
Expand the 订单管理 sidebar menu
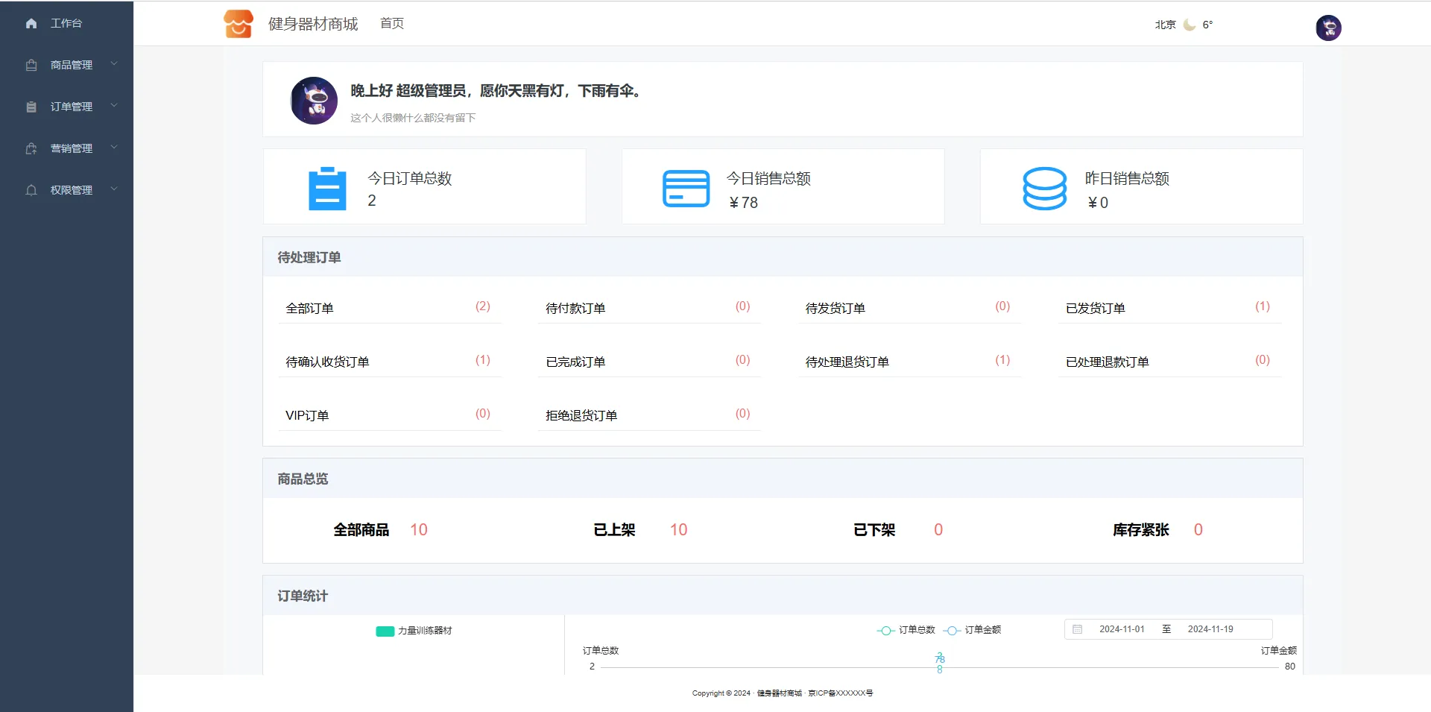[x=71, y=107]
